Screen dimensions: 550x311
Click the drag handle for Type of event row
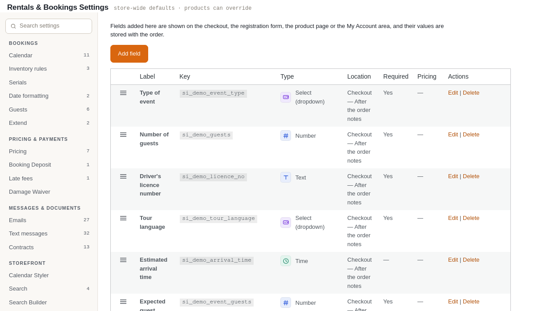[123, 93]
